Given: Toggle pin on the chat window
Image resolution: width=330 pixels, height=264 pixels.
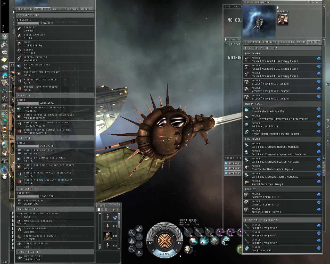Looking at the screenshot, I should click(x=111, y=204).
